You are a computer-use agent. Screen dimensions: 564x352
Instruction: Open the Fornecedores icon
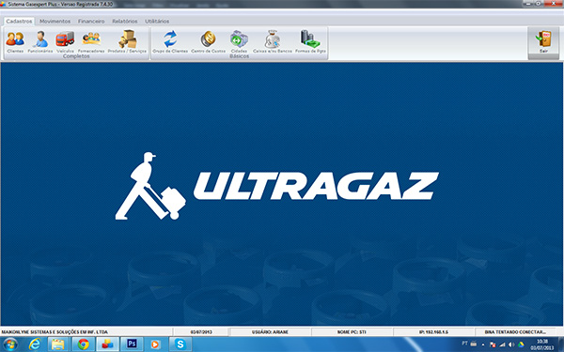point(91,41)
